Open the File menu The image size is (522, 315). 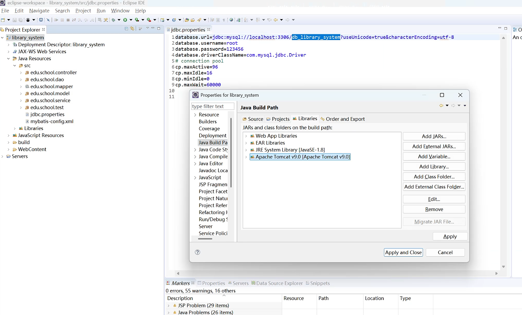(x=5, y=10)
